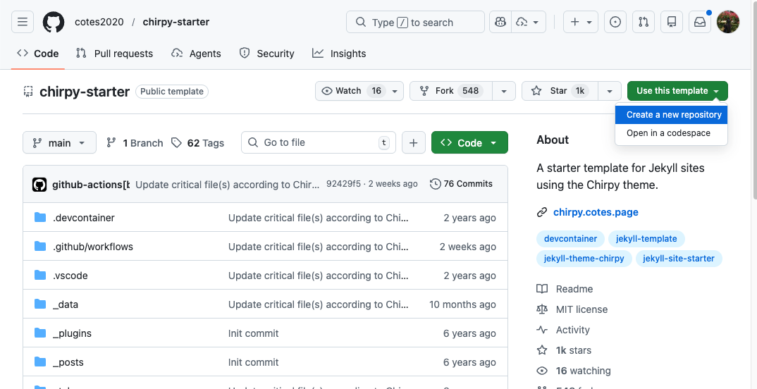Click the commit message for .github/workflows
The width and height of the screenshot is (757, 389).
click(x=319, y=247)
